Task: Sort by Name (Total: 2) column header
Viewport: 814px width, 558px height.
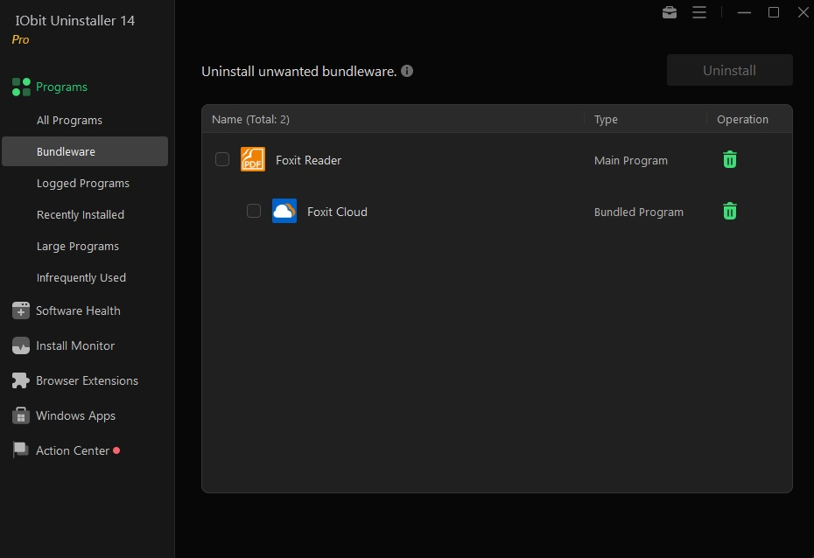Action: (x=250, y=119)
